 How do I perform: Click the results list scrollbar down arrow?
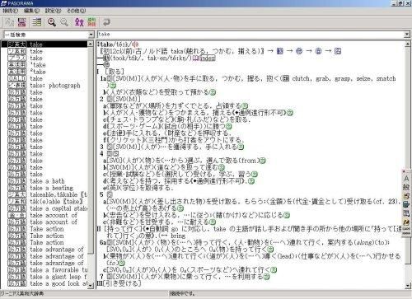[91, 286]
